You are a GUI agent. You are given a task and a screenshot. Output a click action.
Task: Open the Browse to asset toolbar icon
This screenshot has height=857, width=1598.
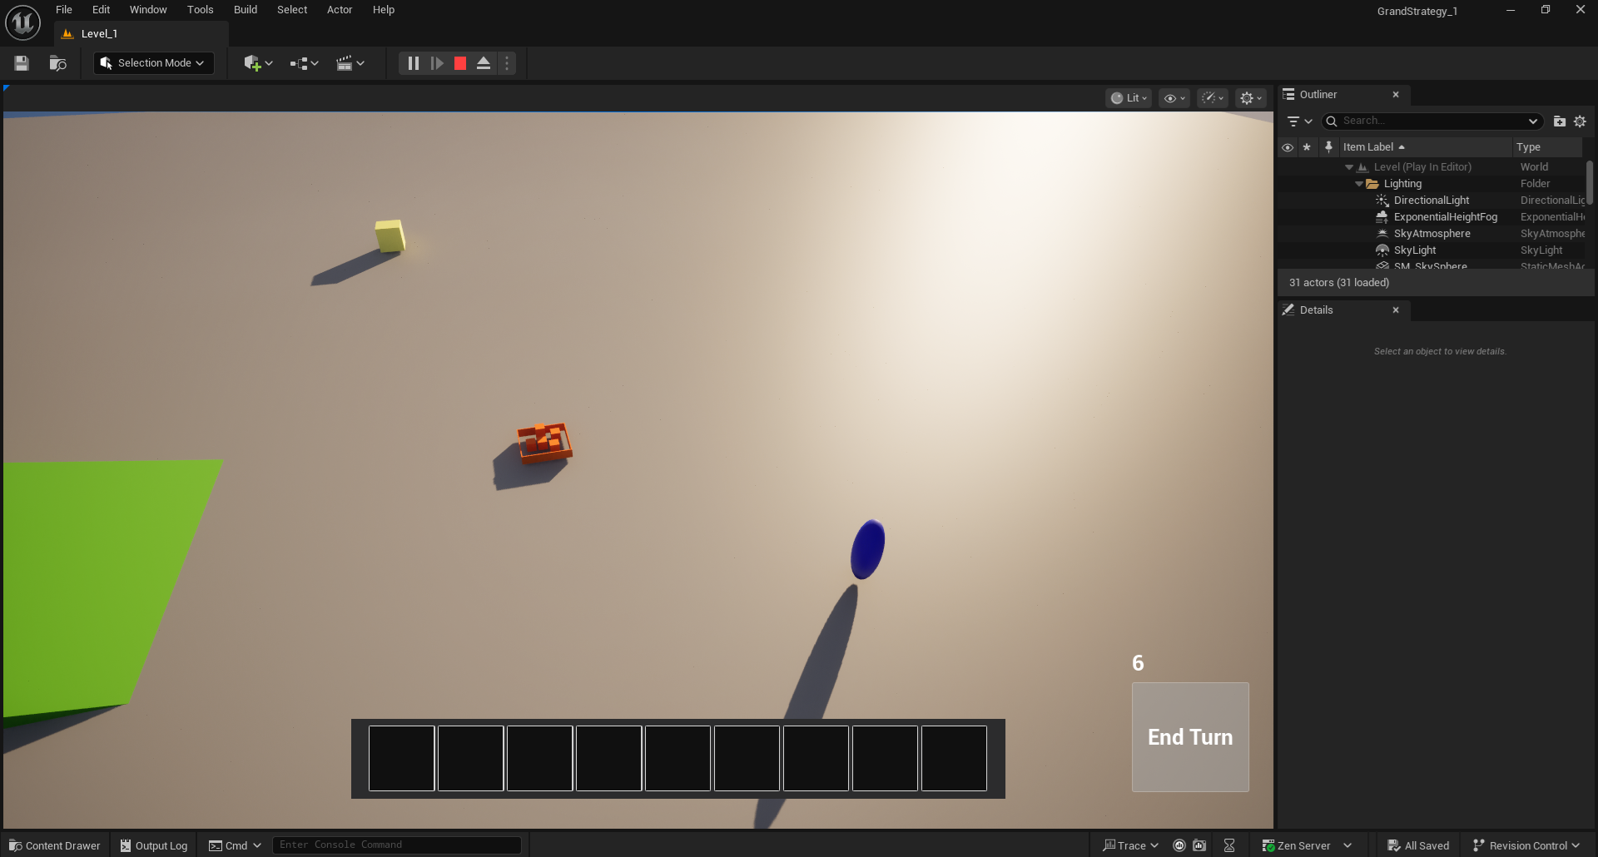point(57,63)
